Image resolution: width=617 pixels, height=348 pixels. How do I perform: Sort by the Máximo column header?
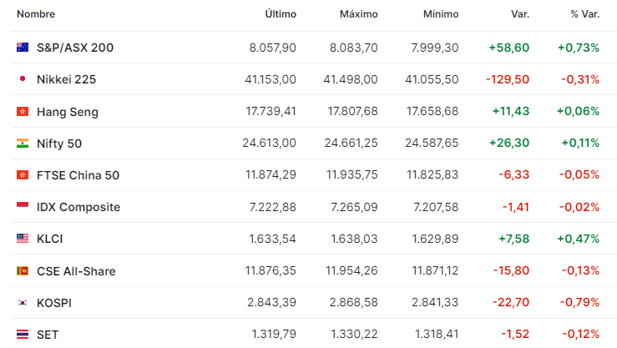(358, 14)
